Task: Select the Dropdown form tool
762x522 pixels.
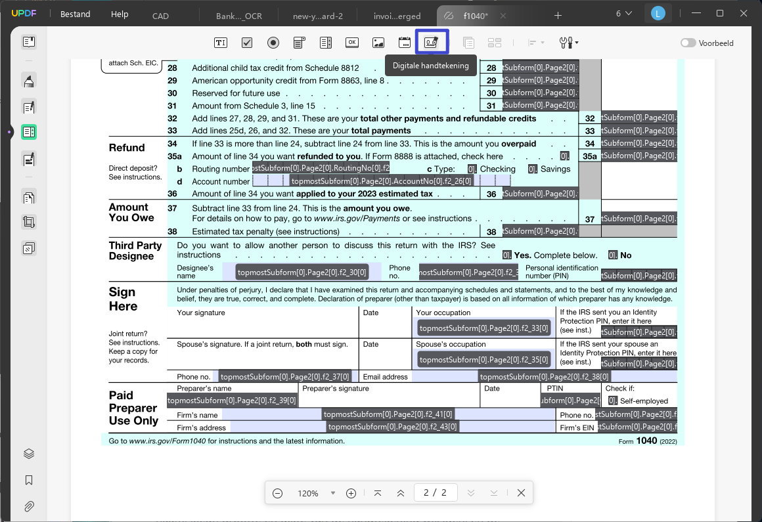Action: (300, 43)
